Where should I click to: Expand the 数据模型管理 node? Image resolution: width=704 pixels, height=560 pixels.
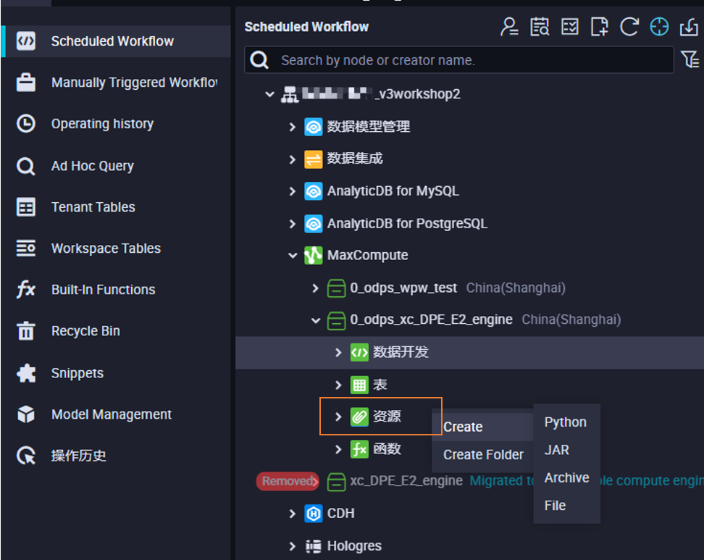[x=293, y=127]
